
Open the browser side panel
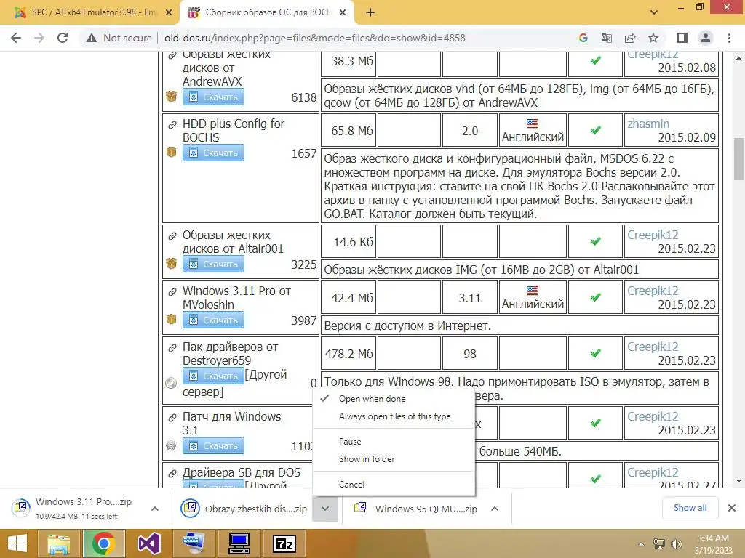point(682,38)
